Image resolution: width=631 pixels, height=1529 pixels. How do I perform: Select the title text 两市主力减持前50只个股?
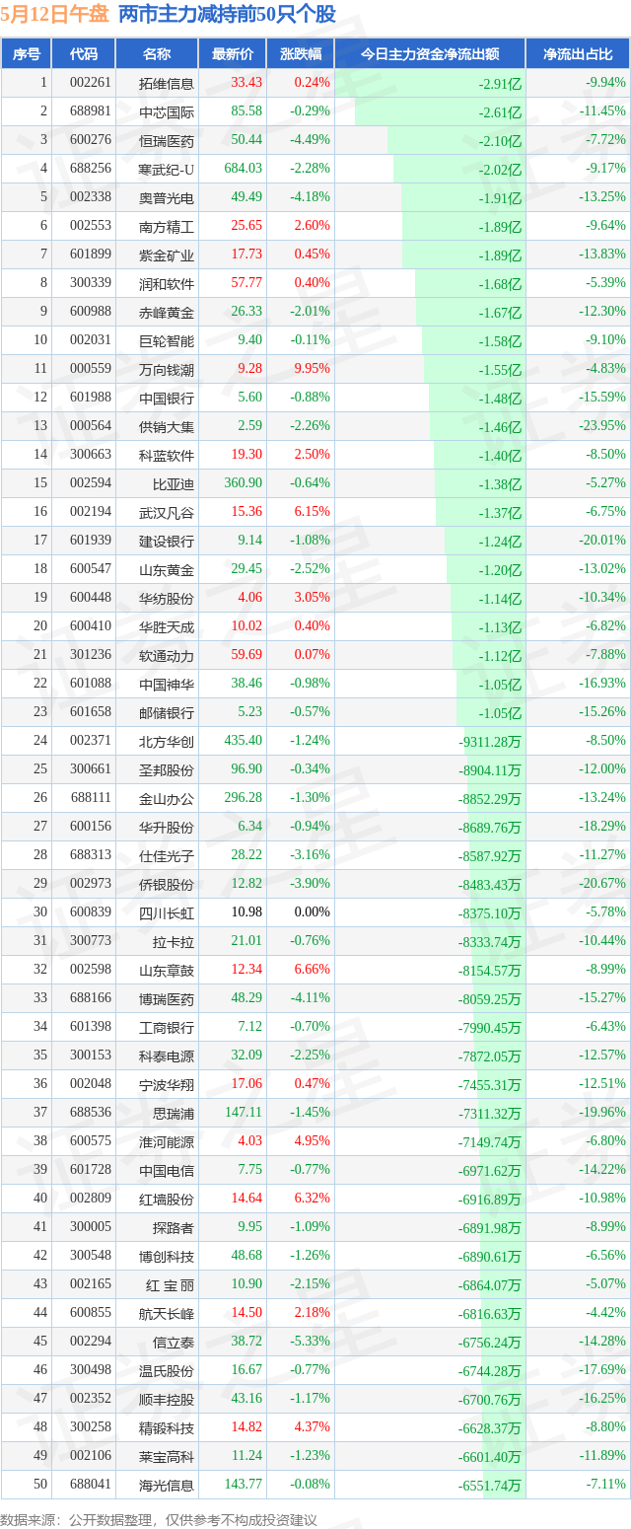pyautogui.click(x=227, y=15)
